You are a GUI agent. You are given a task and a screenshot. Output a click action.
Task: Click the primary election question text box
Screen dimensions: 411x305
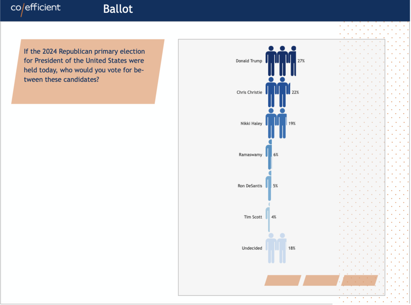click(x=88, y=71)
